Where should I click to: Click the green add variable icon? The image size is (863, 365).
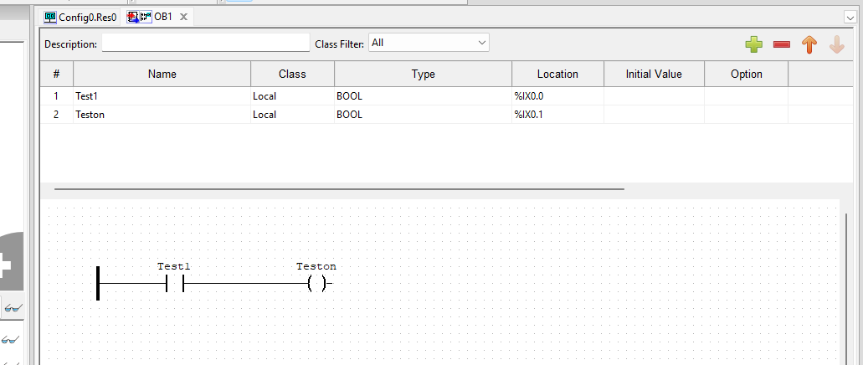[753, 45]
